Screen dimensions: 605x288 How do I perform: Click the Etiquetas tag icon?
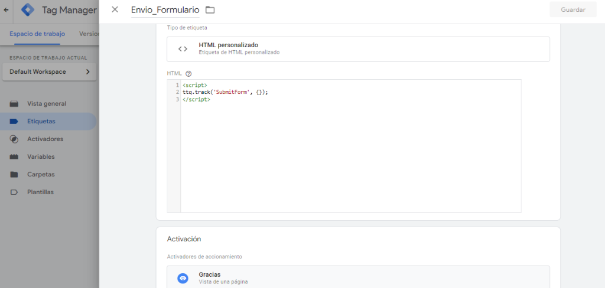[x=14, y=122]
